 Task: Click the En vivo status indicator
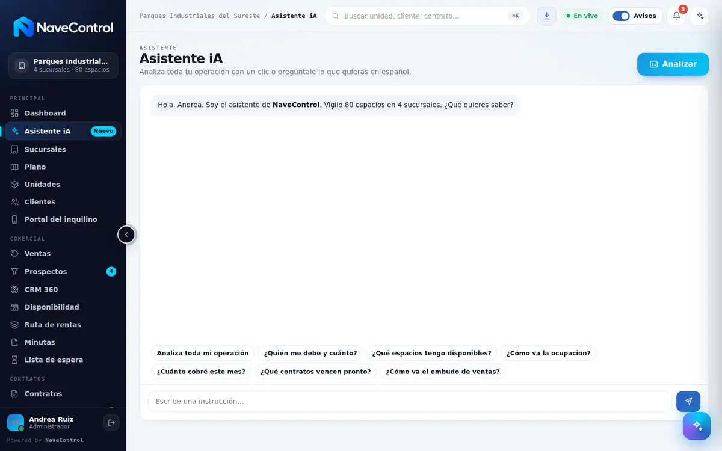(582, 16)
